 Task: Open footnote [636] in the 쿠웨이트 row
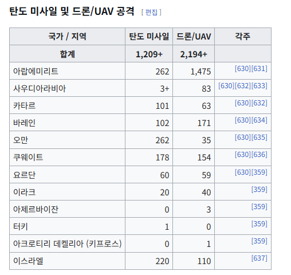click(259, 154)
